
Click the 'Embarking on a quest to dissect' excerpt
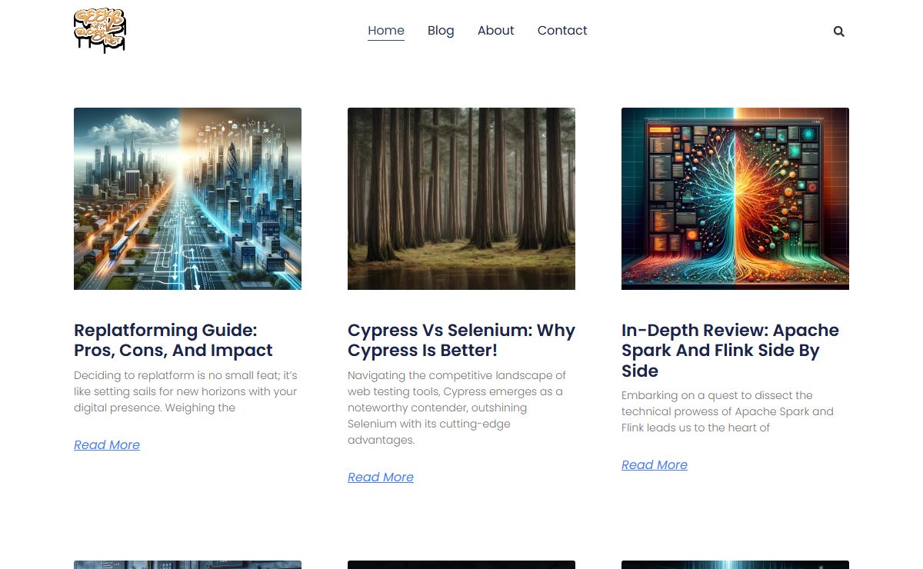click(728, 411)
